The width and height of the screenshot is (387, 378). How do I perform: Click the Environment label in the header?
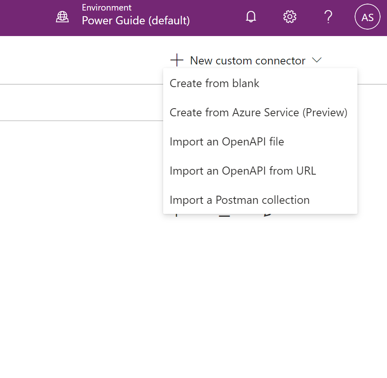click(106, 7)
